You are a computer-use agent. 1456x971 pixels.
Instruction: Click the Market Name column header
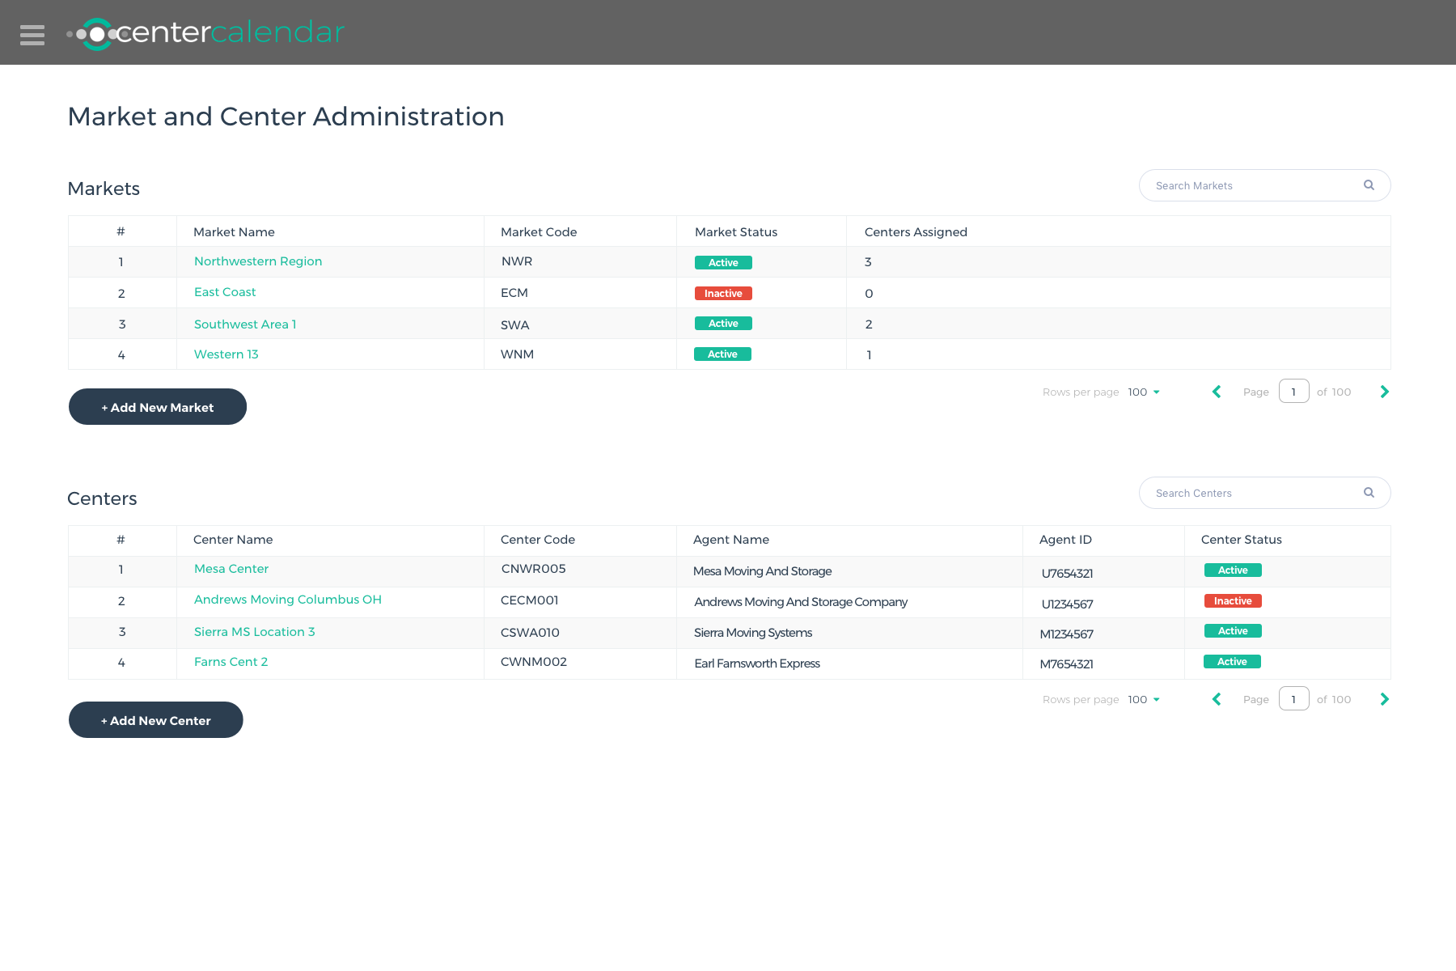[x=234, y=232]
